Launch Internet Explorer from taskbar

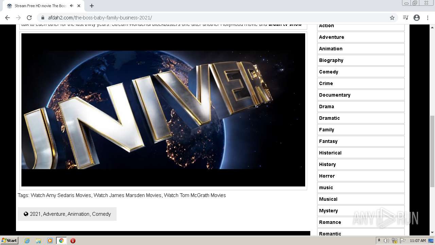[27, 241]
